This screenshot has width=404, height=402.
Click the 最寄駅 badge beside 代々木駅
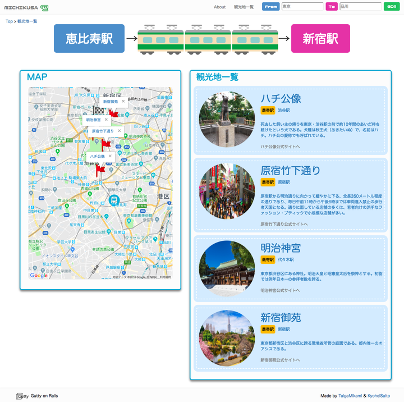(x=268, y=259)
